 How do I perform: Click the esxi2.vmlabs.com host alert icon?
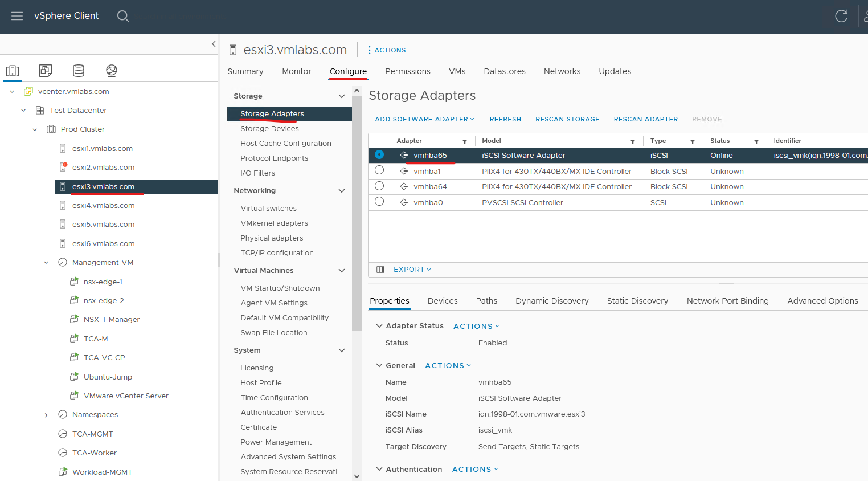[63, 167]
